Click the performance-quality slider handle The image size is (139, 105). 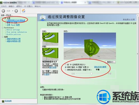[91, 73]
